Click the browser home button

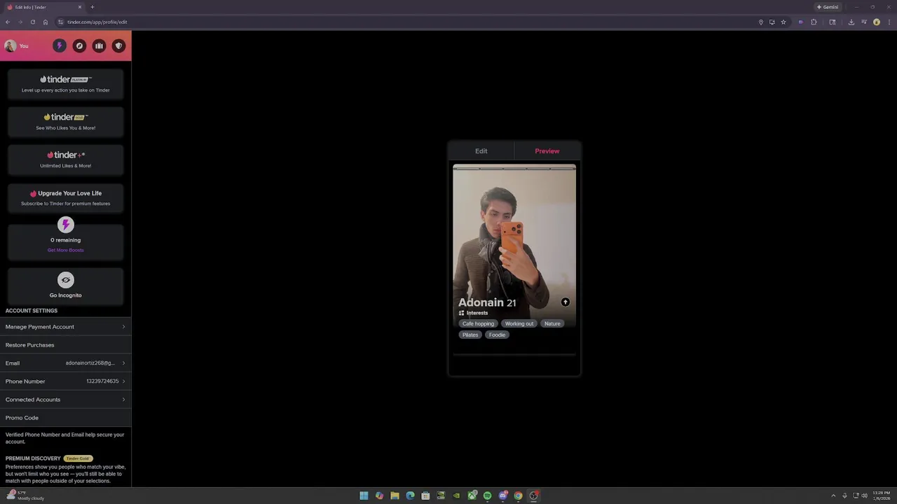click(x=45, y=22)
